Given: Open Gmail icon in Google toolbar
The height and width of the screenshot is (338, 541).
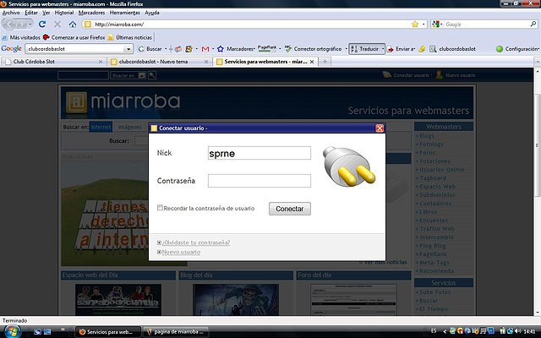Looking at the screenshot, I should pos(205,49).
